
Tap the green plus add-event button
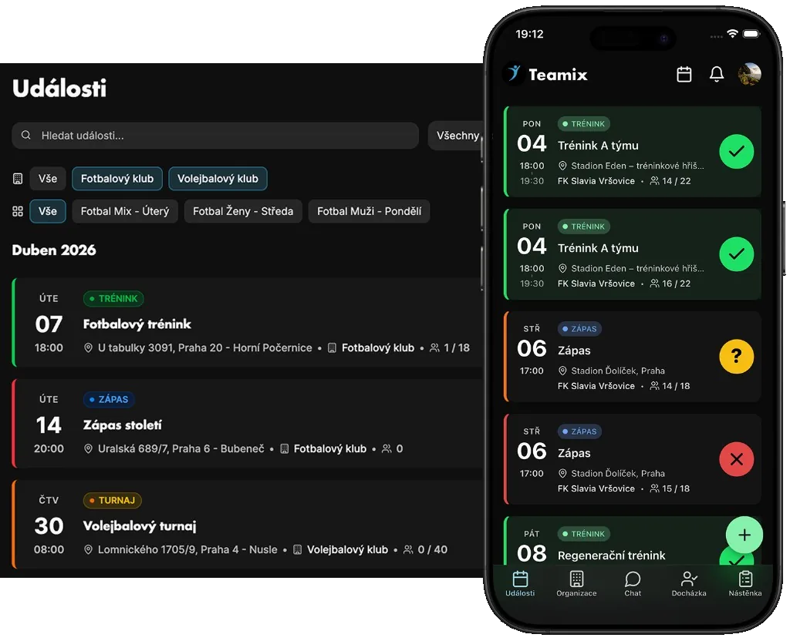[744, 535]
